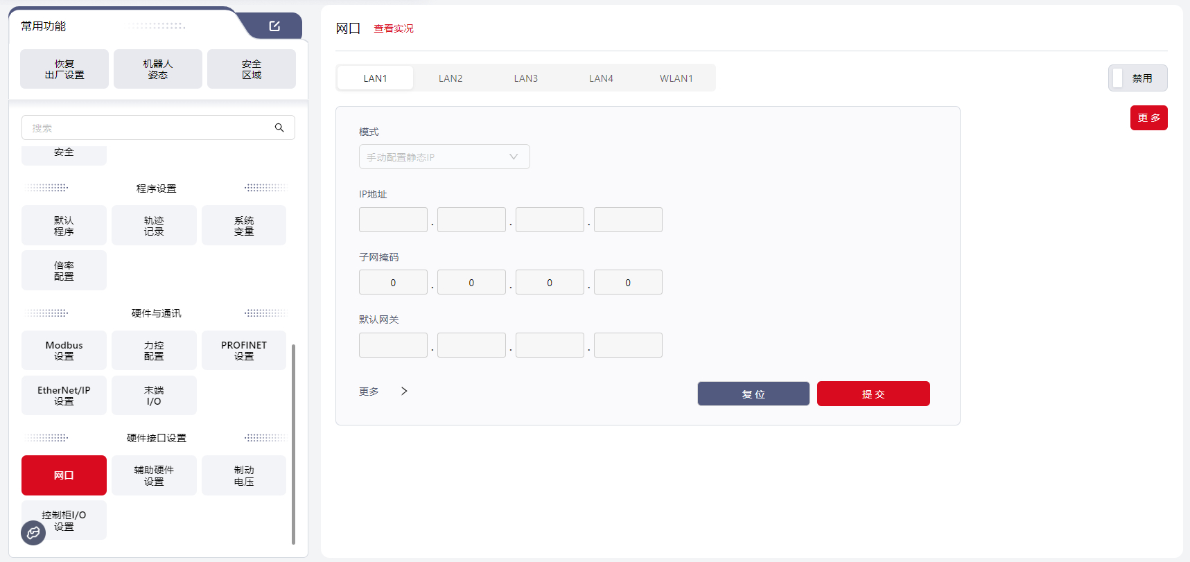Click the red 更多 button at top right
Image resolution: width=1190 pixels, height=562 pixels.
pos(1148,118)
